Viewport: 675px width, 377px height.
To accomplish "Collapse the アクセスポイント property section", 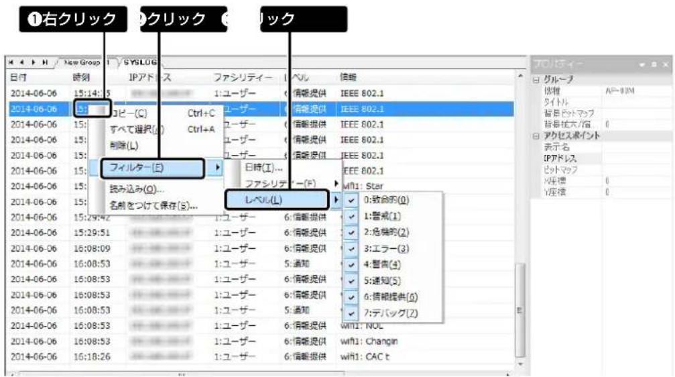I will 536,136.
